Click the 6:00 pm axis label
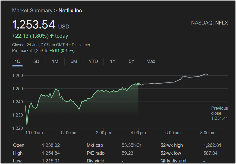This screenshot has height=164, width=236. [173, 133]
